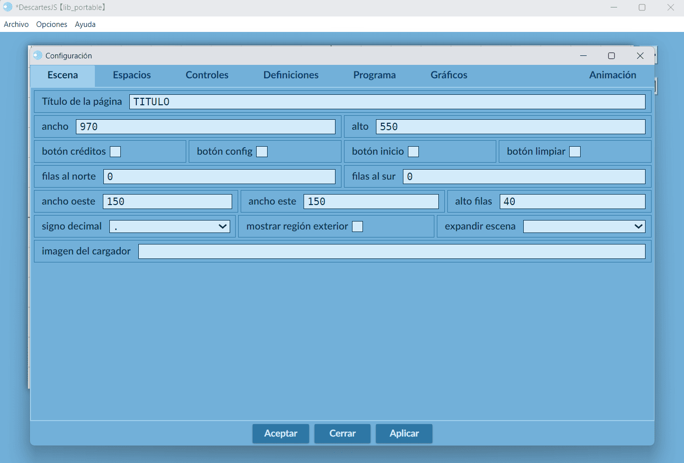Open the Controles tab
Image resolution: width=684 pixels, height=463 pixels.
click(207, 75)
